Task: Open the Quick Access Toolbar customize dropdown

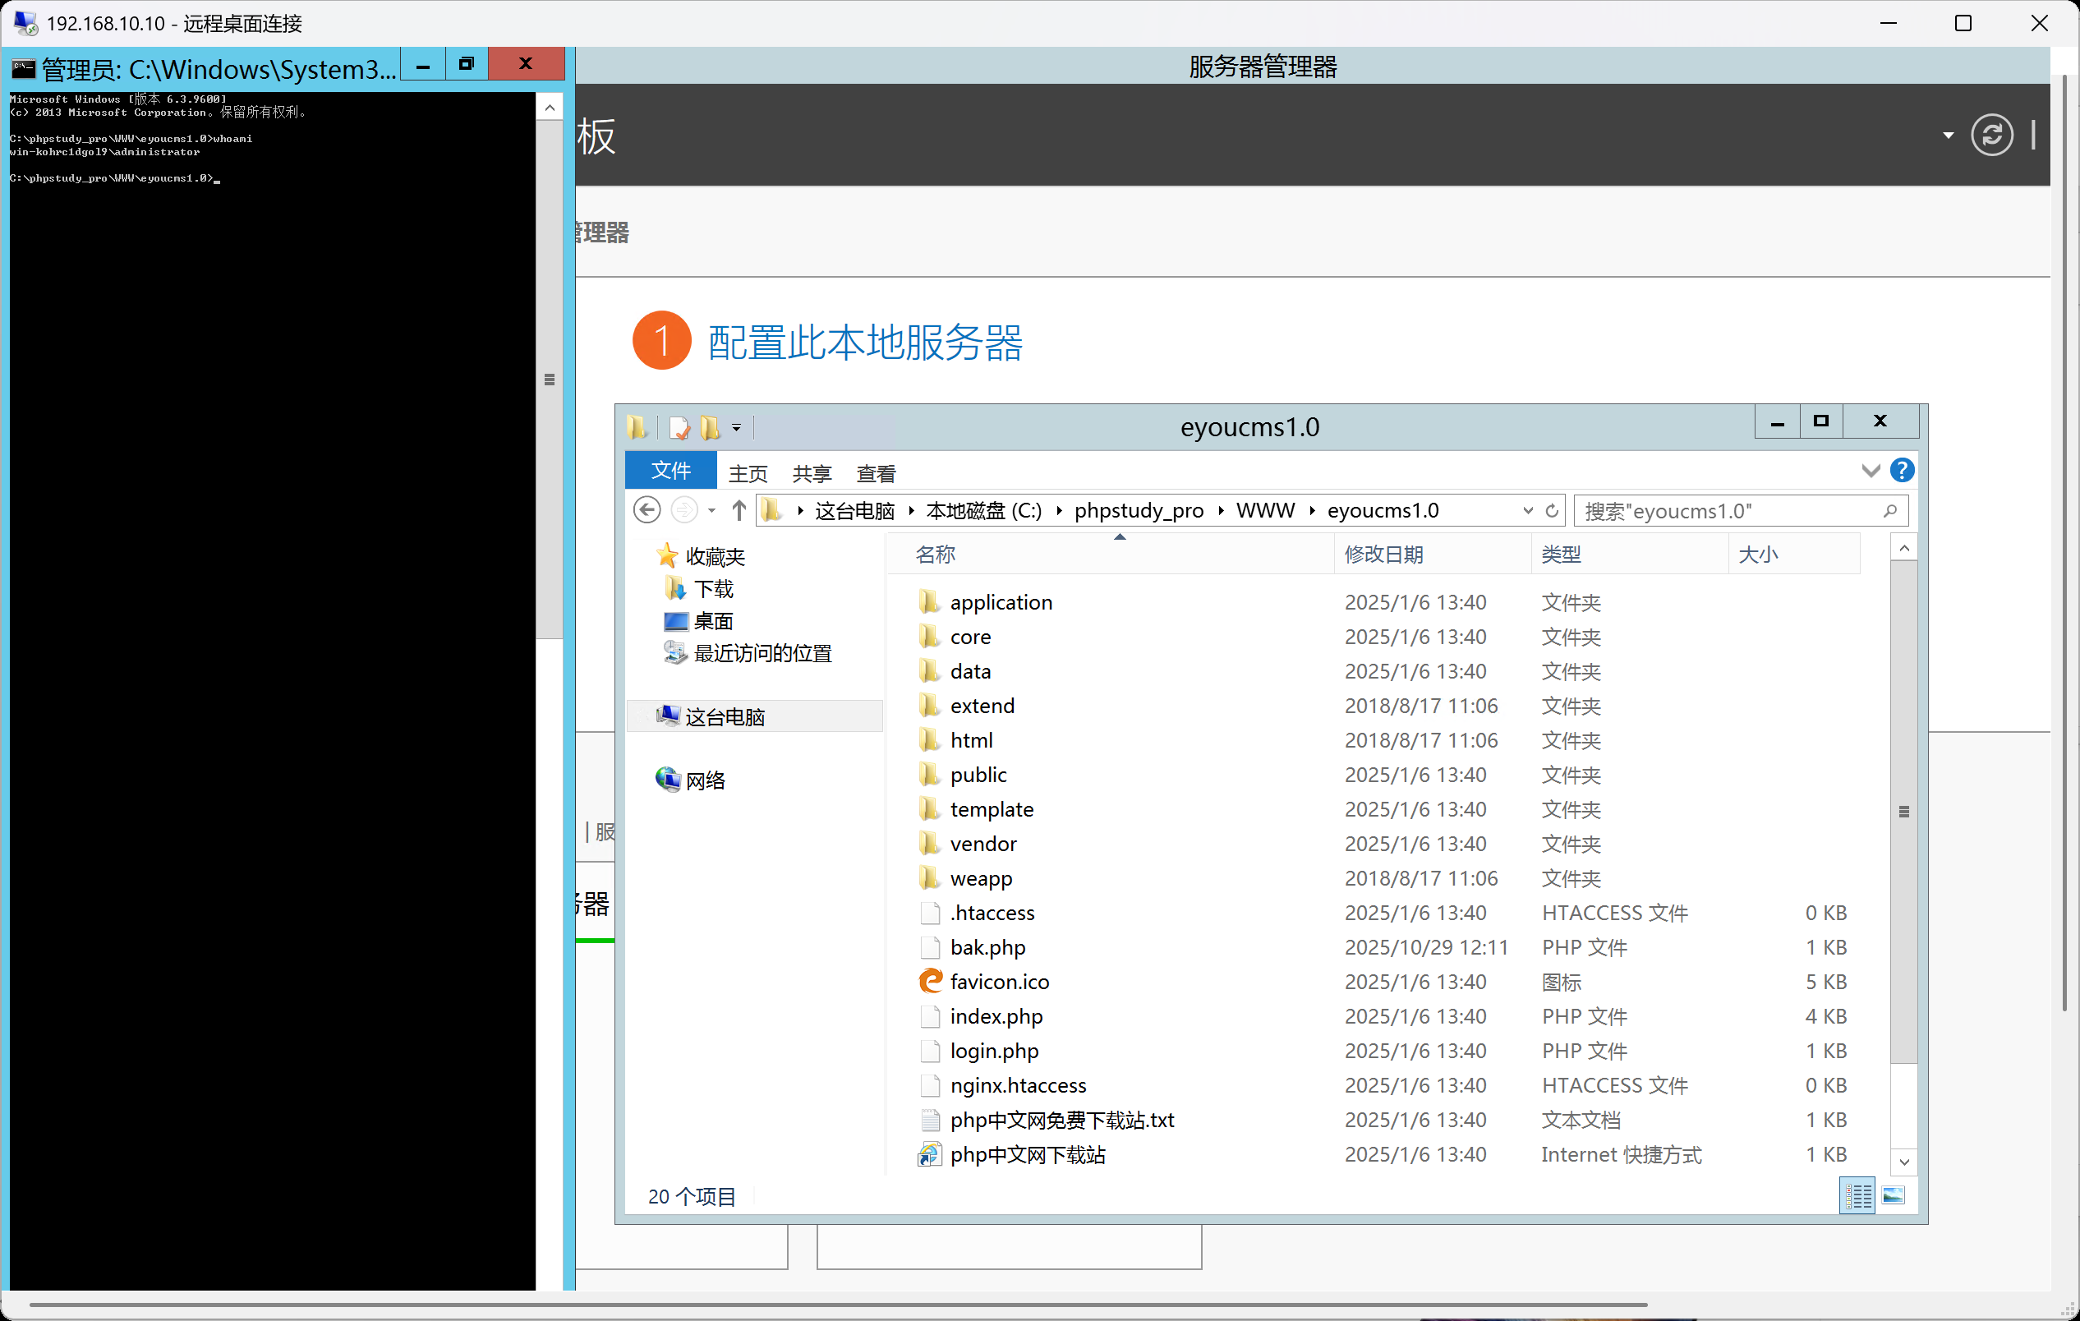Action: (x=736, y=427)
